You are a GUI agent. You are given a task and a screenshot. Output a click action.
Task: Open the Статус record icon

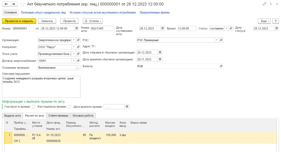pyautogui.click(x=231, y=28)
